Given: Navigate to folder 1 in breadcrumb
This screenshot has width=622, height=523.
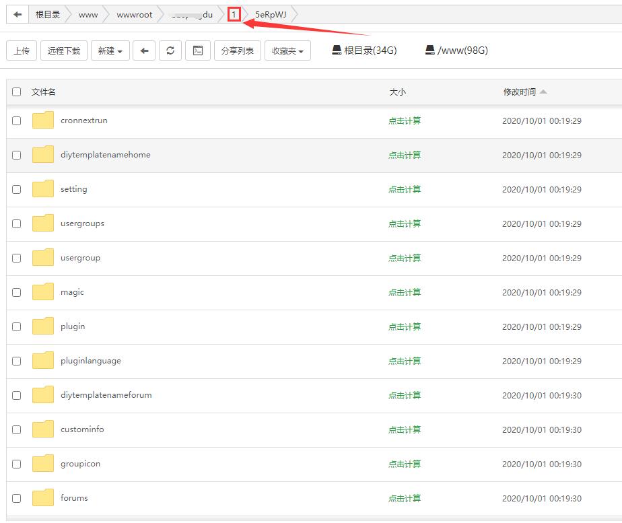Looking at the screenshot, I should (234, 15).
